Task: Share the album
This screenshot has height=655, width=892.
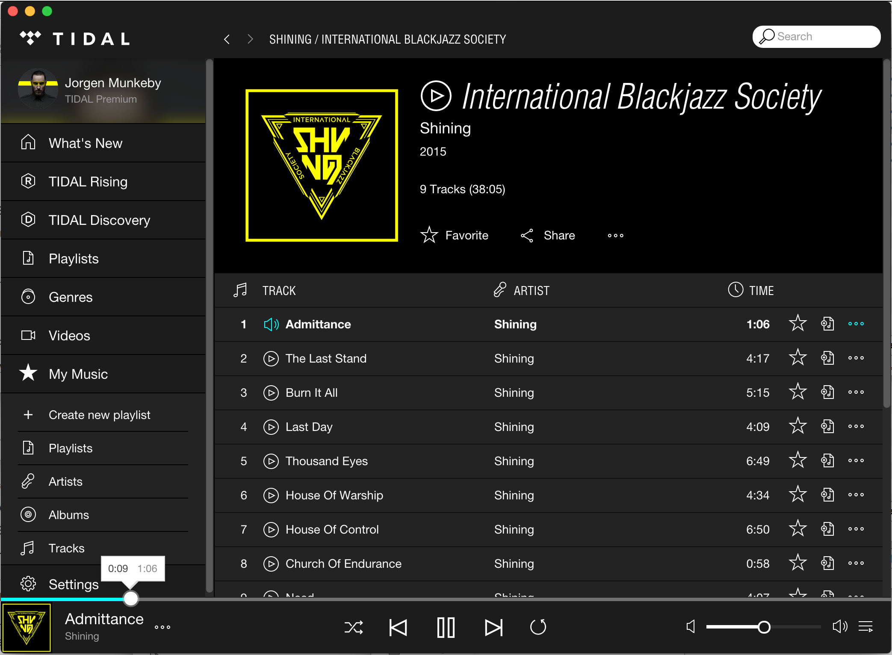Action: (548, 235)
